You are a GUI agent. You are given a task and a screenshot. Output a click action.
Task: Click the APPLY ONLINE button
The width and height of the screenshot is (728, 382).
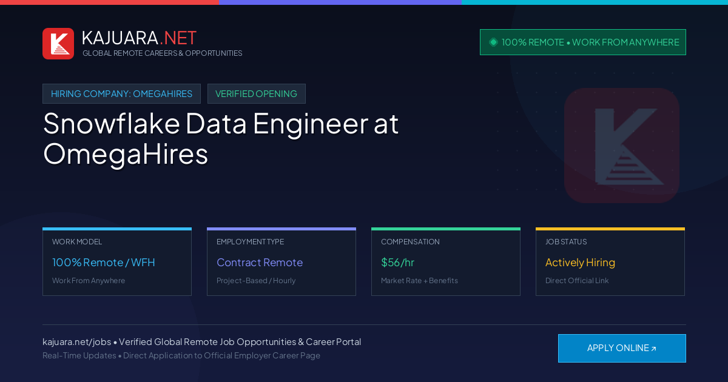622,348
